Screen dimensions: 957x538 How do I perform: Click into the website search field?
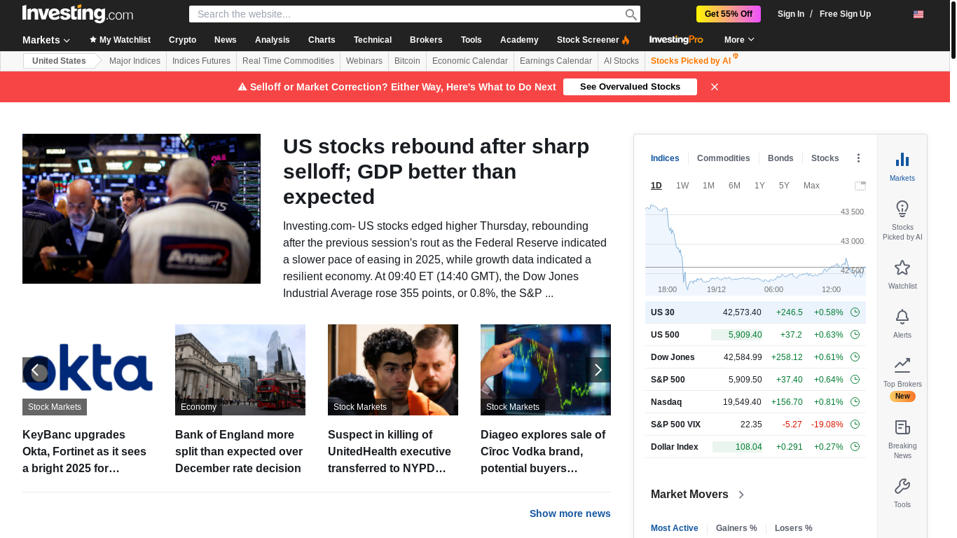point(406,14)
